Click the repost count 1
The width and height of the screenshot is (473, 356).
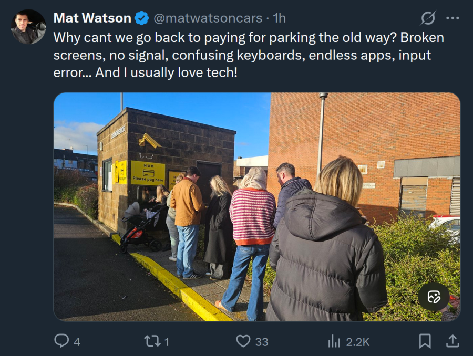click(167, 342)
